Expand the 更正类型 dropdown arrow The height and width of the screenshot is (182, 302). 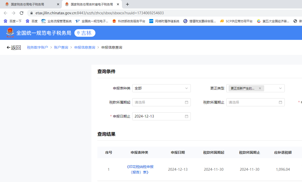click(280, 88)
